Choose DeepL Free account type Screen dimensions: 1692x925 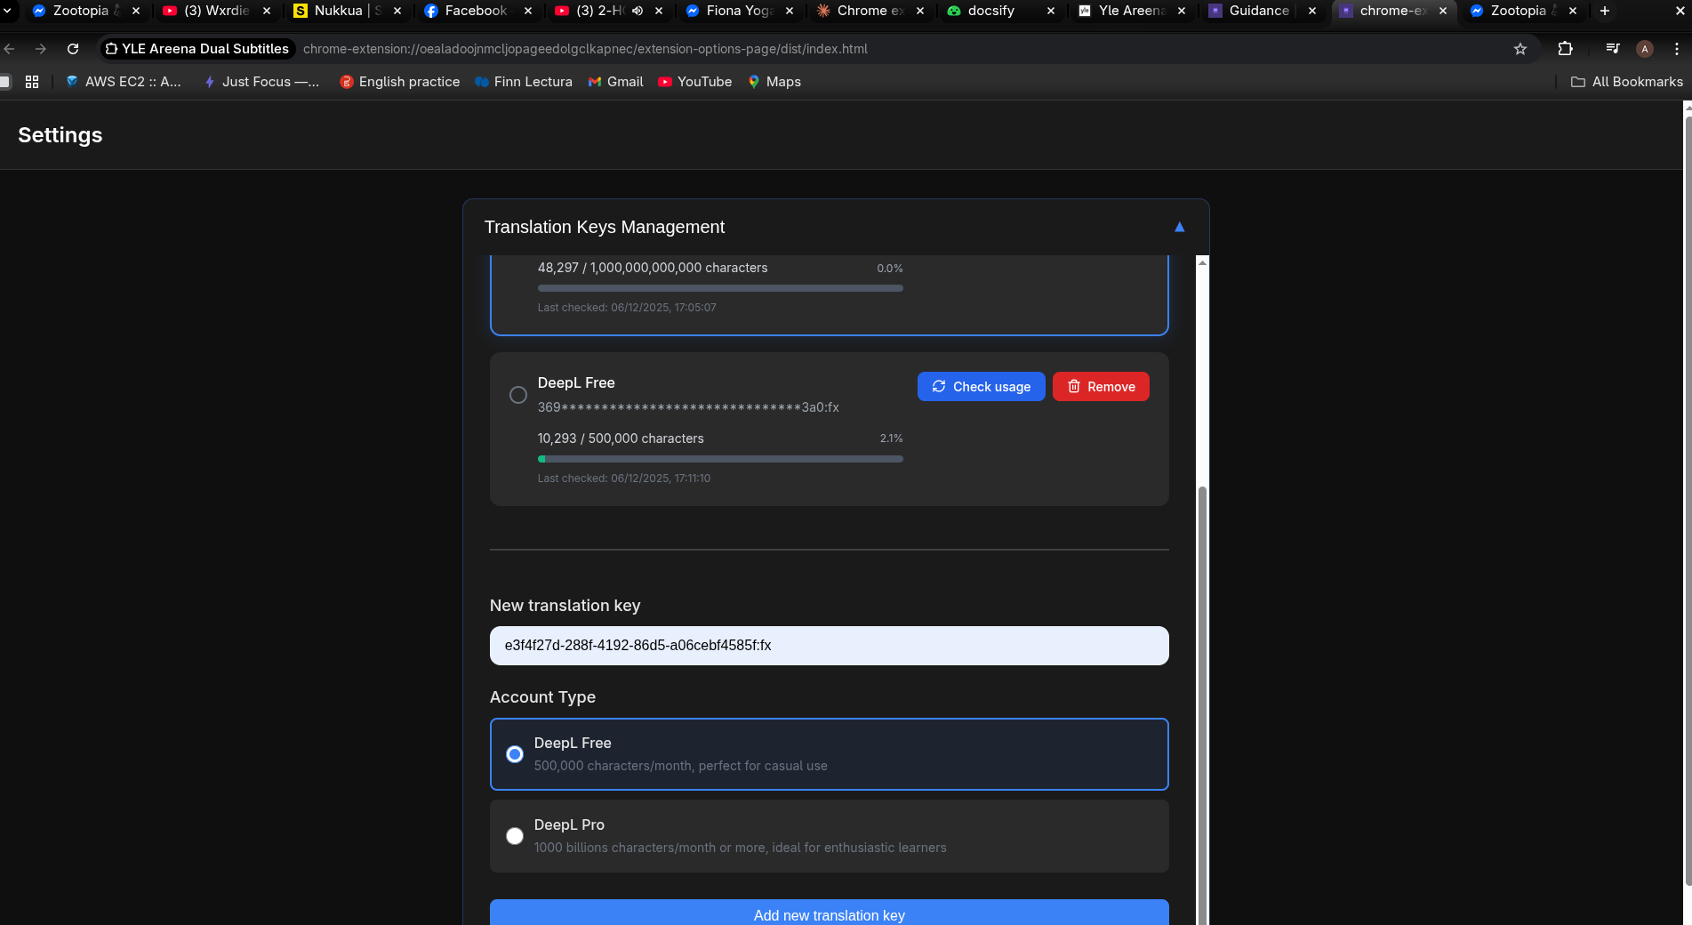[x=515, y=754]
